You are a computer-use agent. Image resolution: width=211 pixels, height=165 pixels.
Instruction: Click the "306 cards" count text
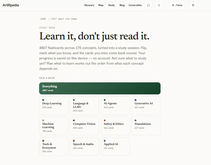point(47,151)
